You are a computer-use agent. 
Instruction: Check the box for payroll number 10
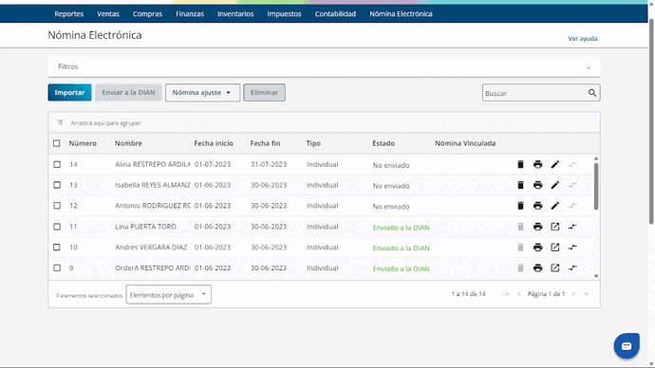point(57,248)
